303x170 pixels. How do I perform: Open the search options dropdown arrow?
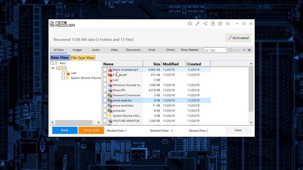(244, 50)
